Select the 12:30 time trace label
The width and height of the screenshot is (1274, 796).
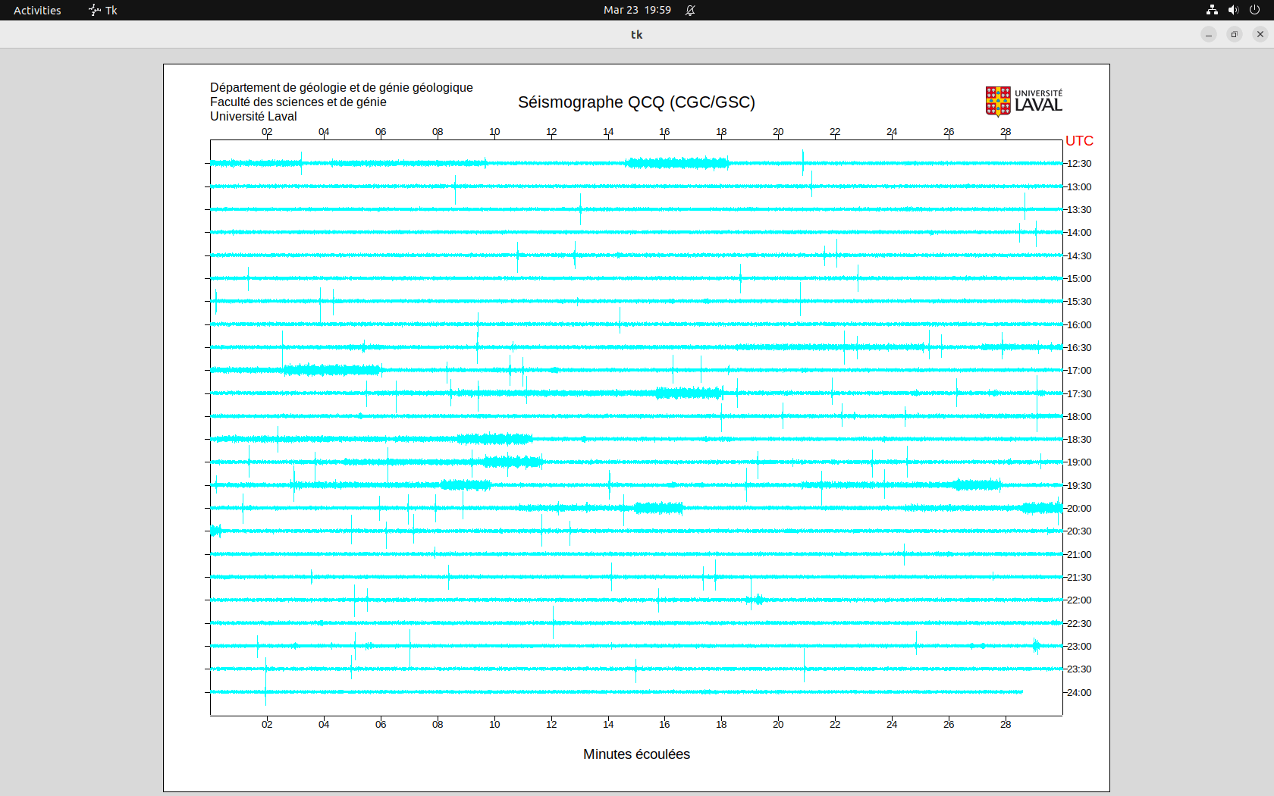point(1079,164)
